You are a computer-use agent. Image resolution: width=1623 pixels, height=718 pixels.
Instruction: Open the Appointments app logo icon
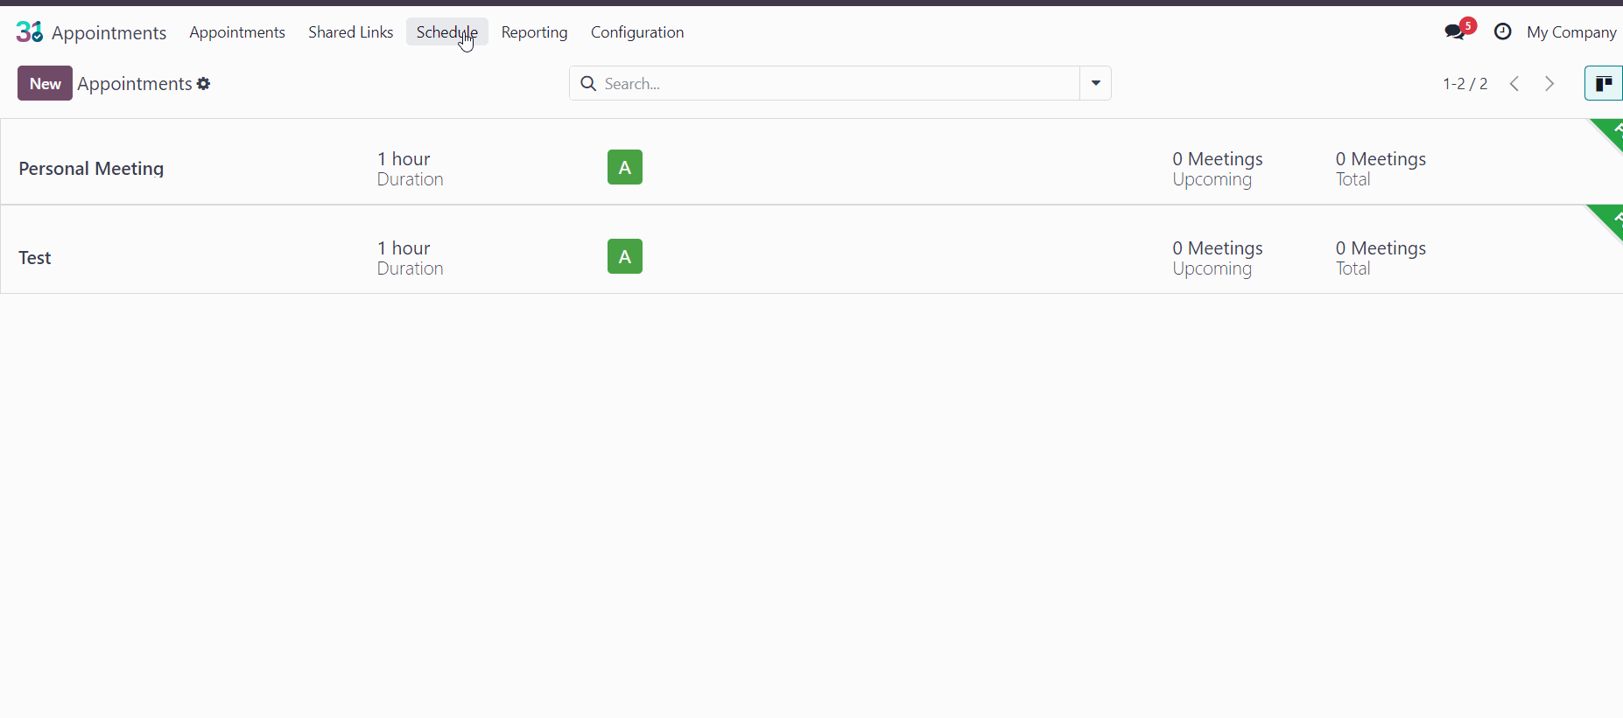tap(30, 32)
